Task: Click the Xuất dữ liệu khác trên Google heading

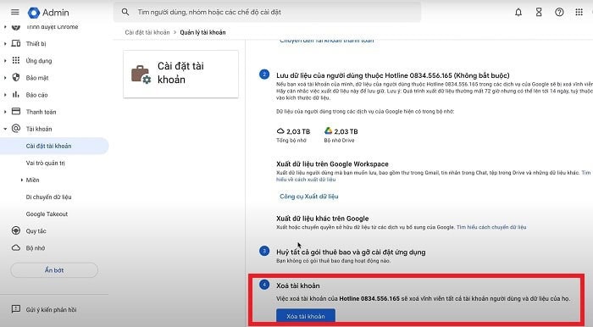Action: click(x=322, y=219)
